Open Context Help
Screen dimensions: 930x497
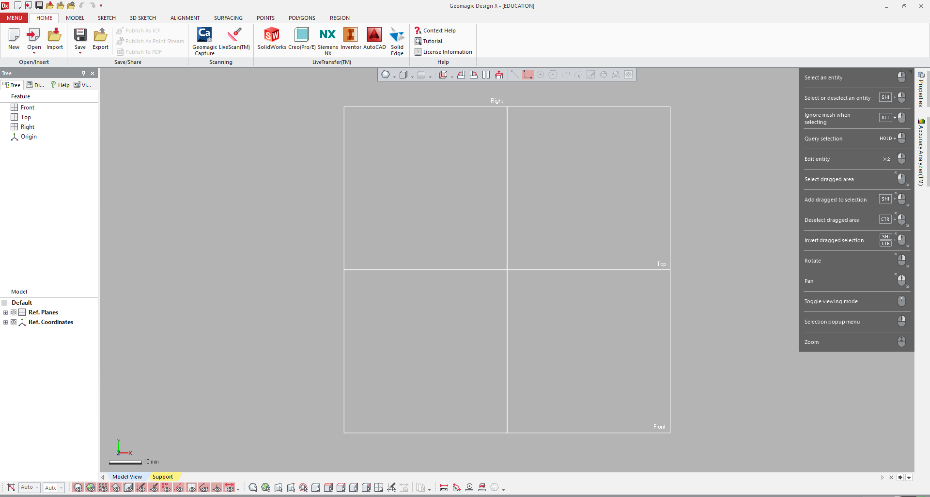435,31
